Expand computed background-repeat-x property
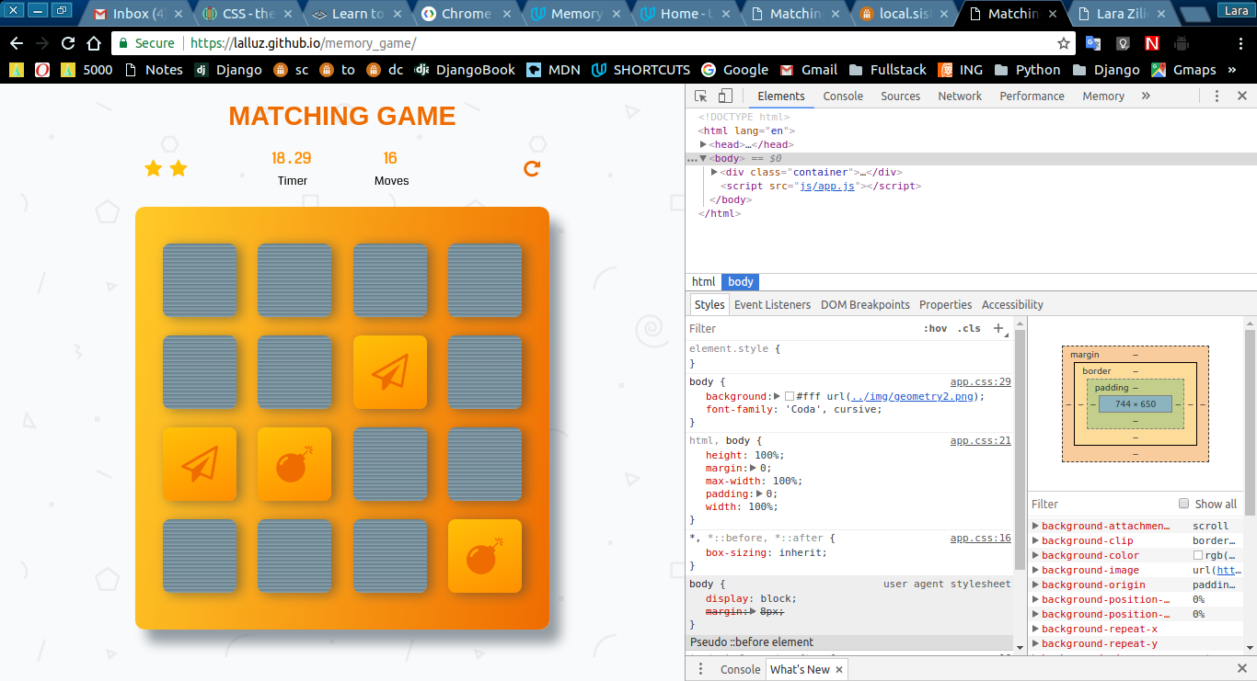The image size is (1257, 681). coord(1036,629)
